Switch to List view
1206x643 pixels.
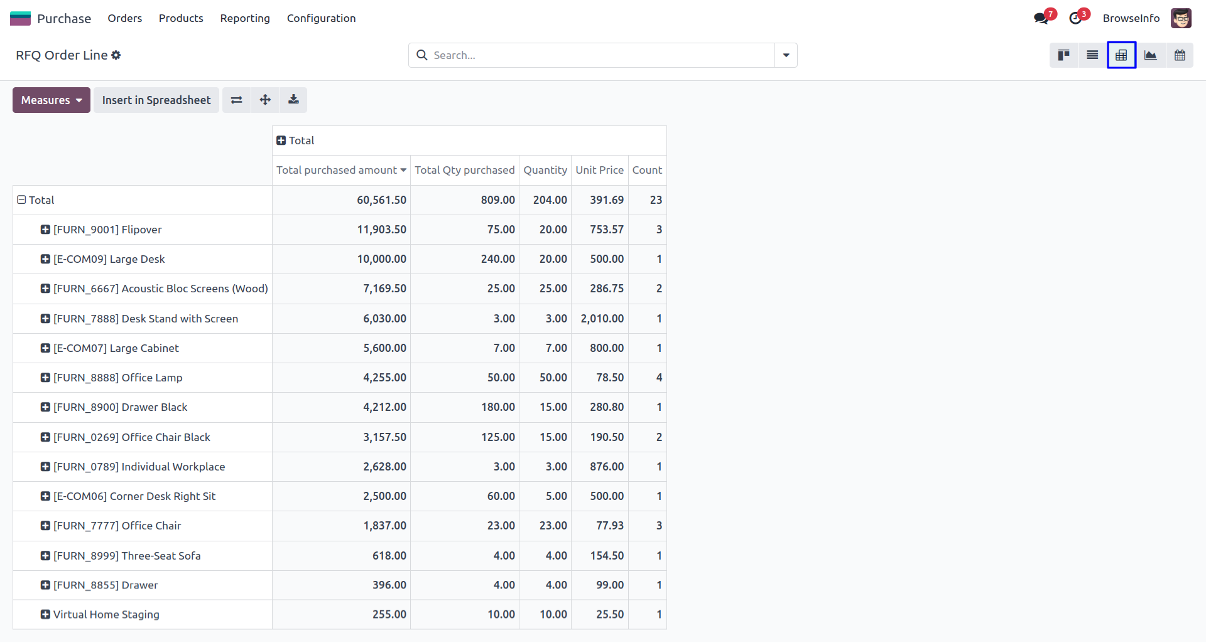pyautogui.click(x=1092, y=55)
